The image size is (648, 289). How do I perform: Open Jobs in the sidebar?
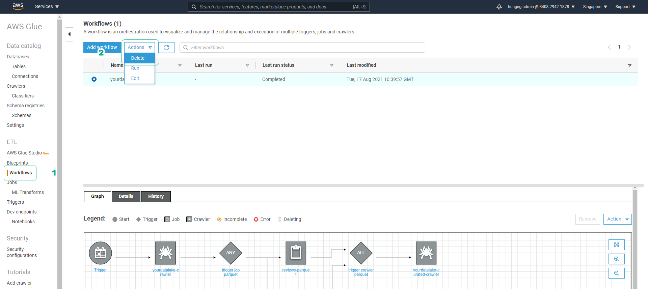pyautogui.click(x=12, y=182)
